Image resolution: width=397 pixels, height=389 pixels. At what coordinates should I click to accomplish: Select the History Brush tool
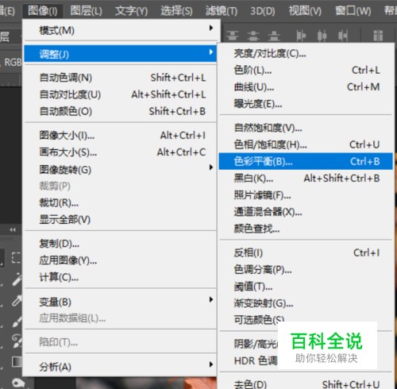(17, 341)
